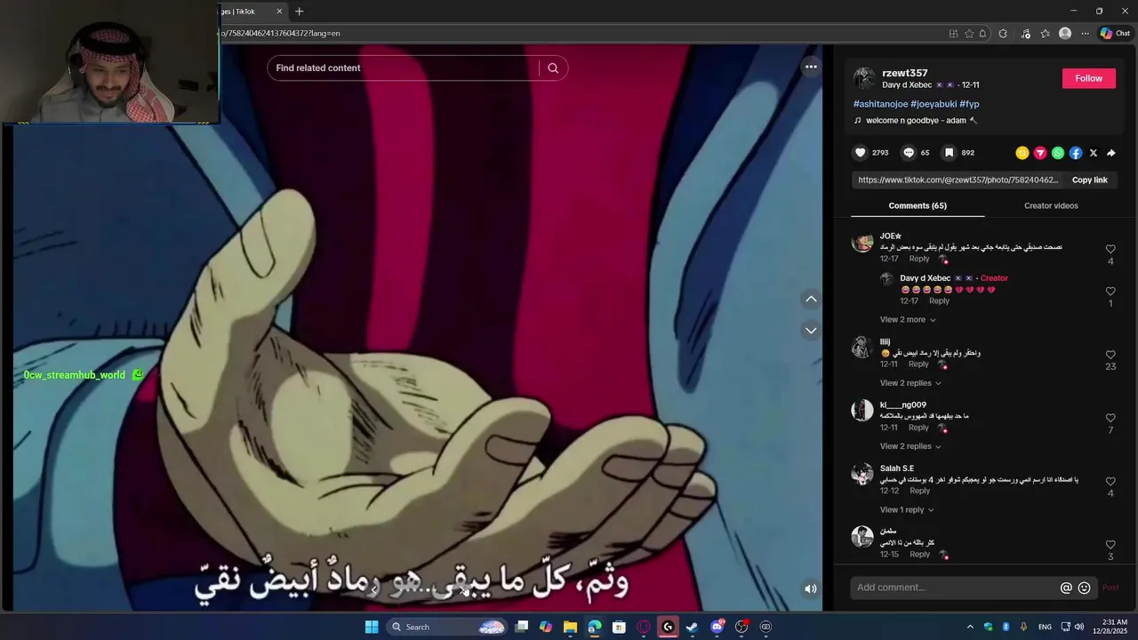The image size is (1138, 640).
Task: Open comments via the speech bubble icon showing 65
Action: [908, 153]
